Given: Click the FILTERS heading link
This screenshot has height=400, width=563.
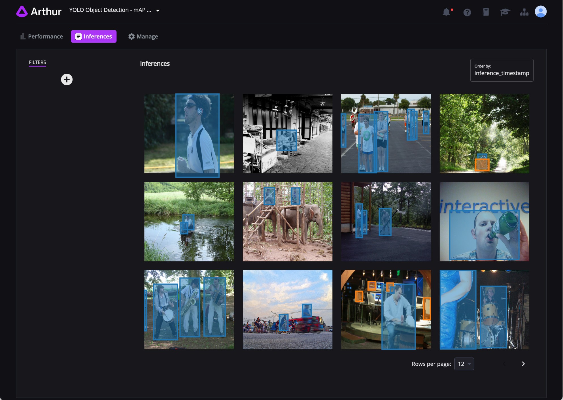Looking at the screenshot, I should click(x=37, y=62).
